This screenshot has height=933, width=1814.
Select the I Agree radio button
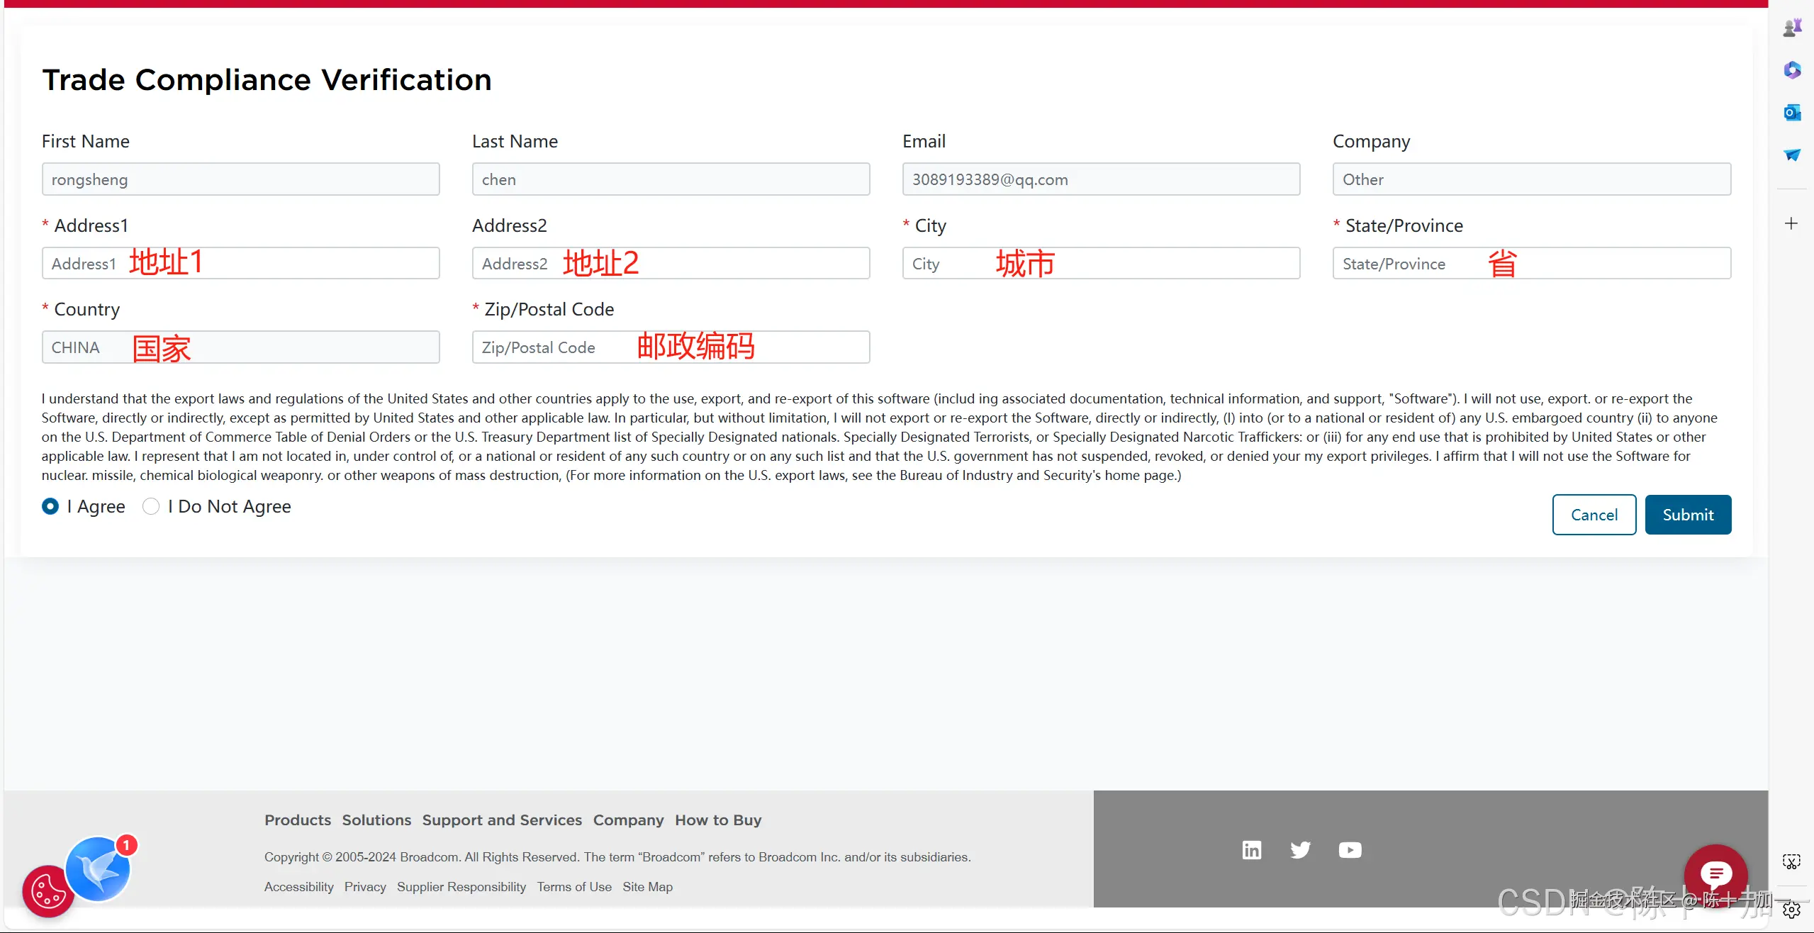click(50, 506)
